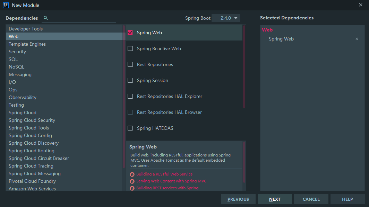This screenshot has height=207, width=369.
Task: Choose Spring Cloud Routing category
Action: click(64, 151)
